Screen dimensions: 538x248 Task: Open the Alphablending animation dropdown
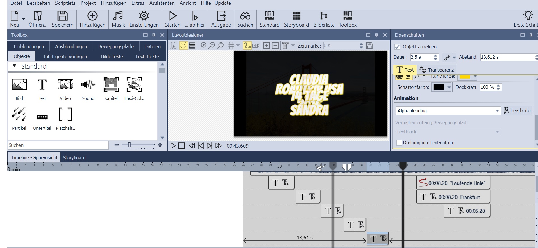point(497,111)
